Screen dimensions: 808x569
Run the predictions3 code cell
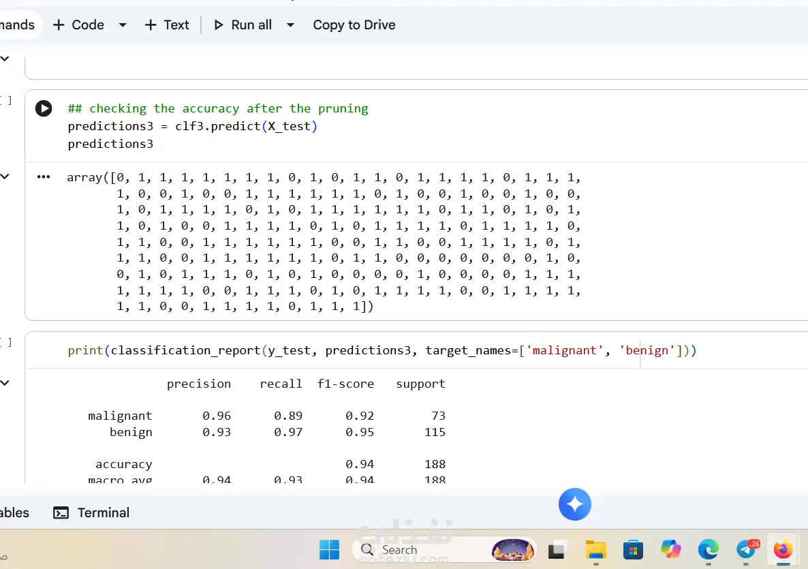[44, 108]
